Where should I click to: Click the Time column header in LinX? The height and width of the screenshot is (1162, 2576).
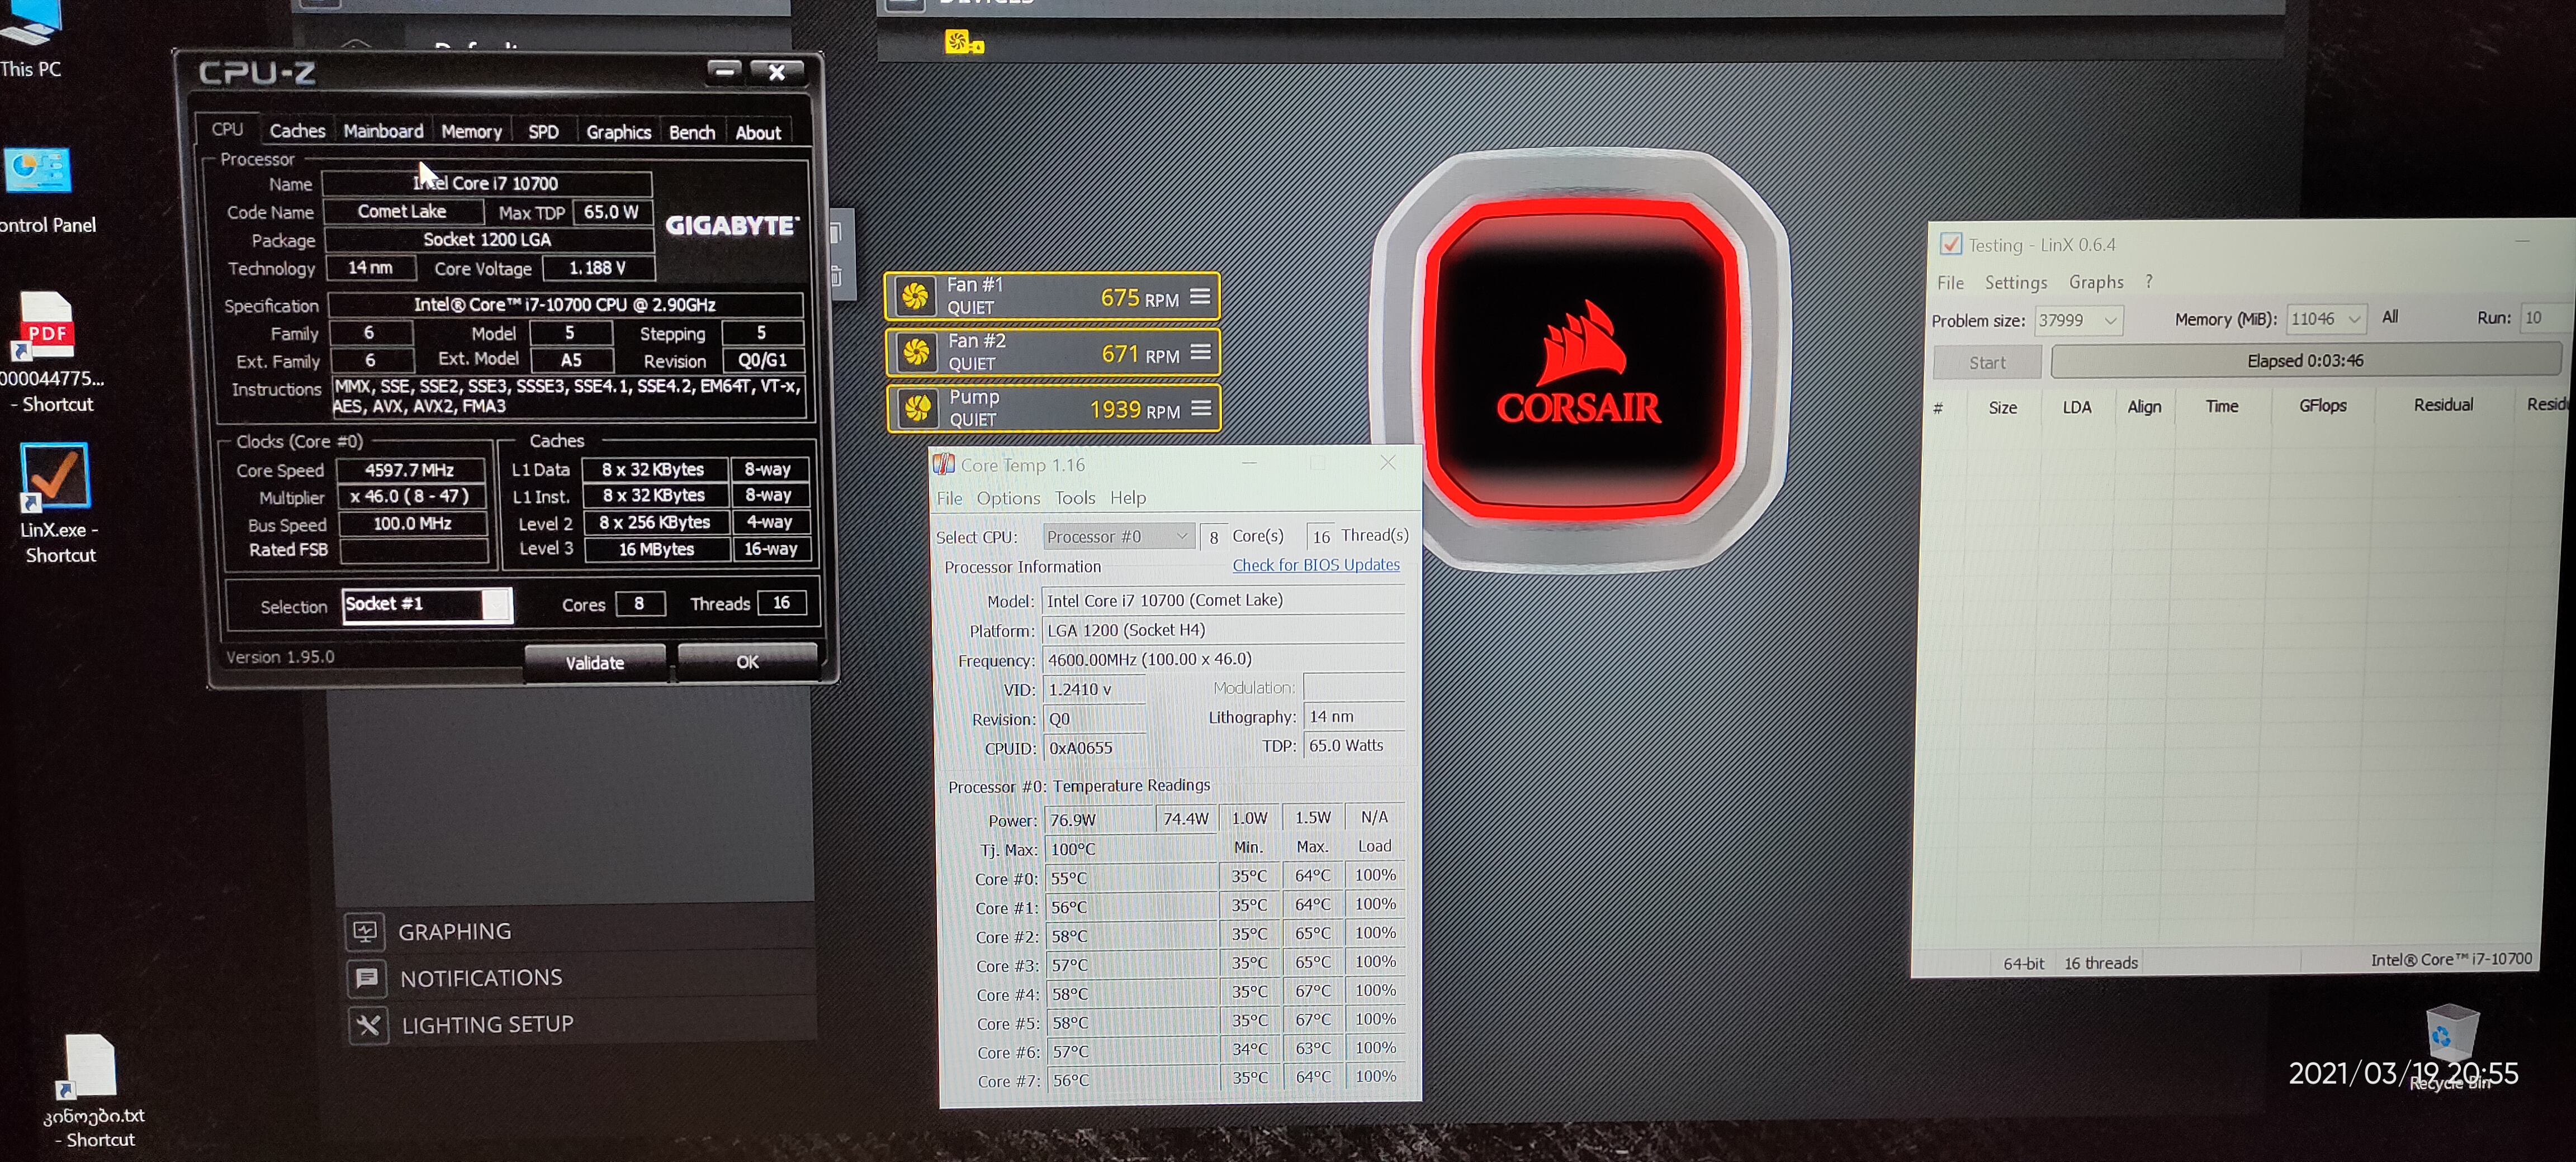[x=2221, y=406]
